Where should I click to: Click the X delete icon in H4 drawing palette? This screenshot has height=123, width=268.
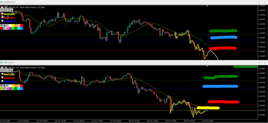coord(4,25)
